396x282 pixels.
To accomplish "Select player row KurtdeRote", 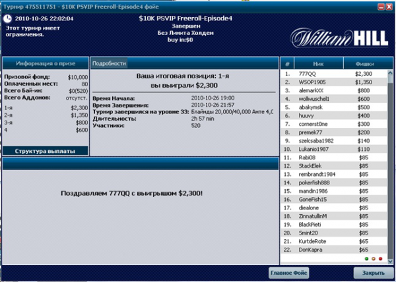I will tap(333, 241).
